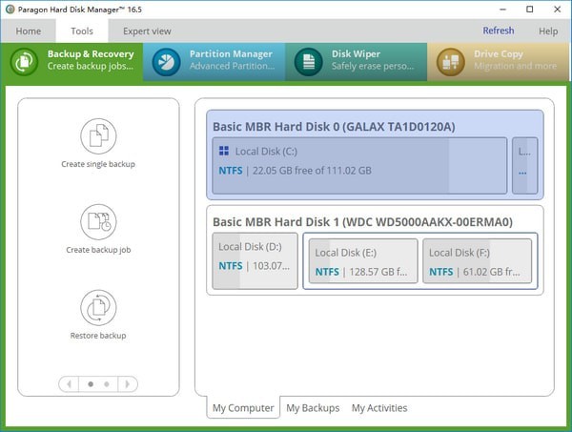Select the small truncated partition next to C:
Viewport: 572px width, 432px height.
click(525, 165)
